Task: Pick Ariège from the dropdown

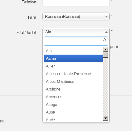Action: 74,105
